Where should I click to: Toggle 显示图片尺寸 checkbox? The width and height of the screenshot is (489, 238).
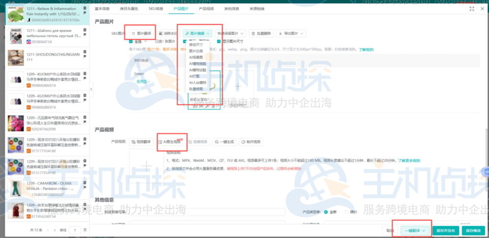[x=219, y=41]
